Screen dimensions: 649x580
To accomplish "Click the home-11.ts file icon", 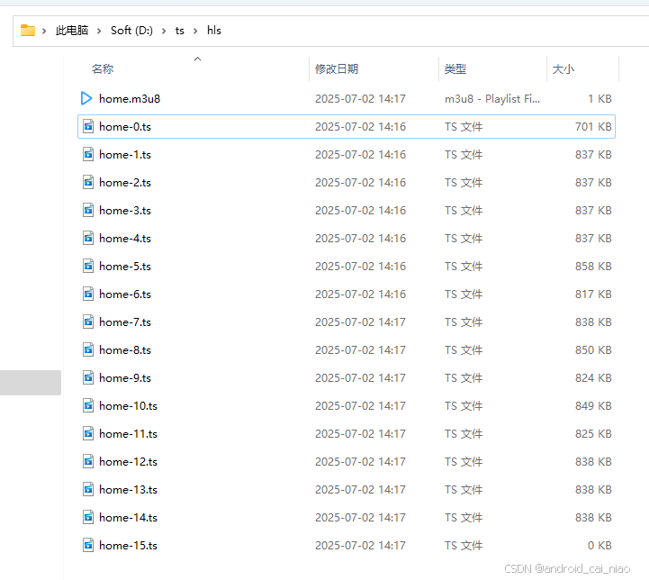I will tap(88, 434).
